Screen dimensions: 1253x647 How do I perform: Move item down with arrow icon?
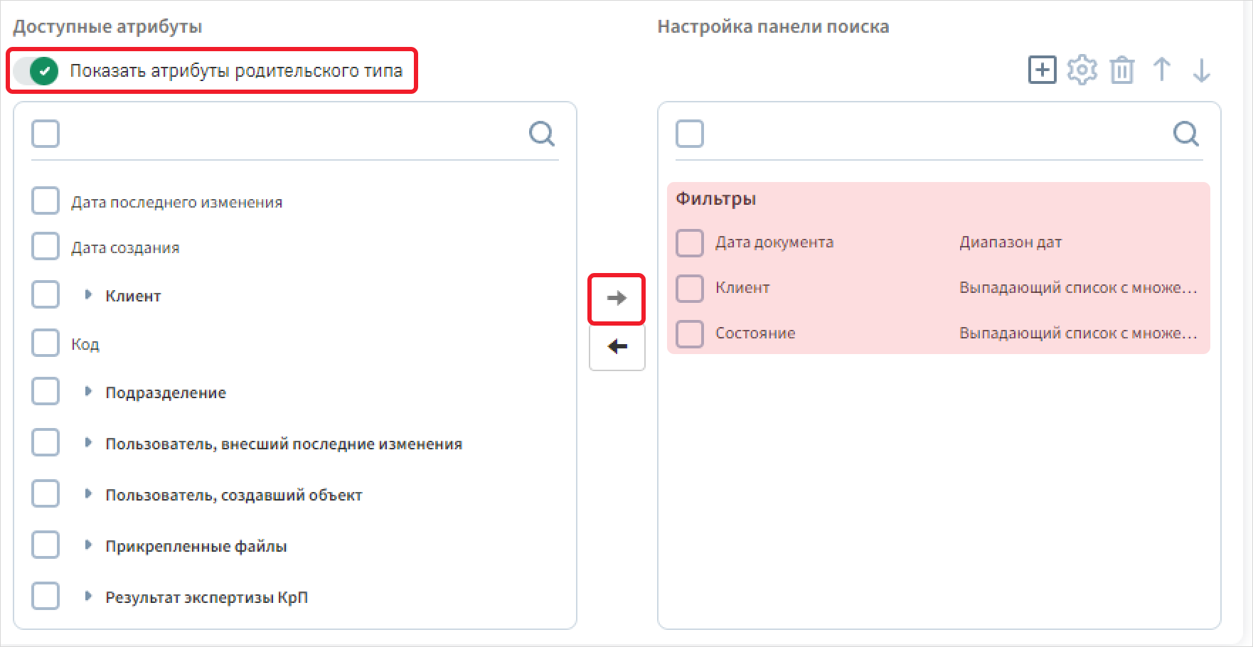click(1202, 70)
